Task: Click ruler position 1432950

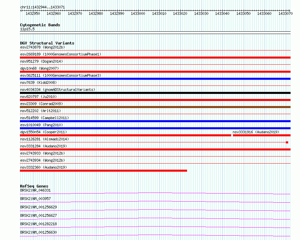Action: [x=33, y=13]
